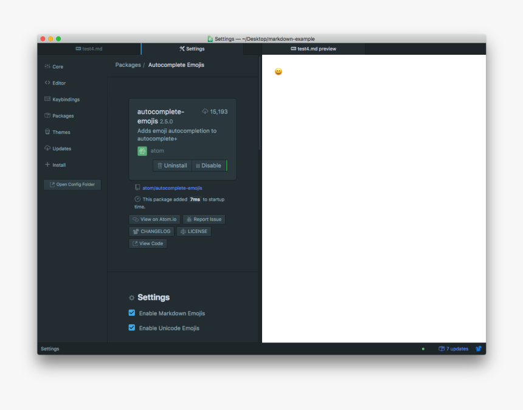This screenshot has width=523, height=410.
Task: Click the Install plus icon
Action: click(47, 164)
